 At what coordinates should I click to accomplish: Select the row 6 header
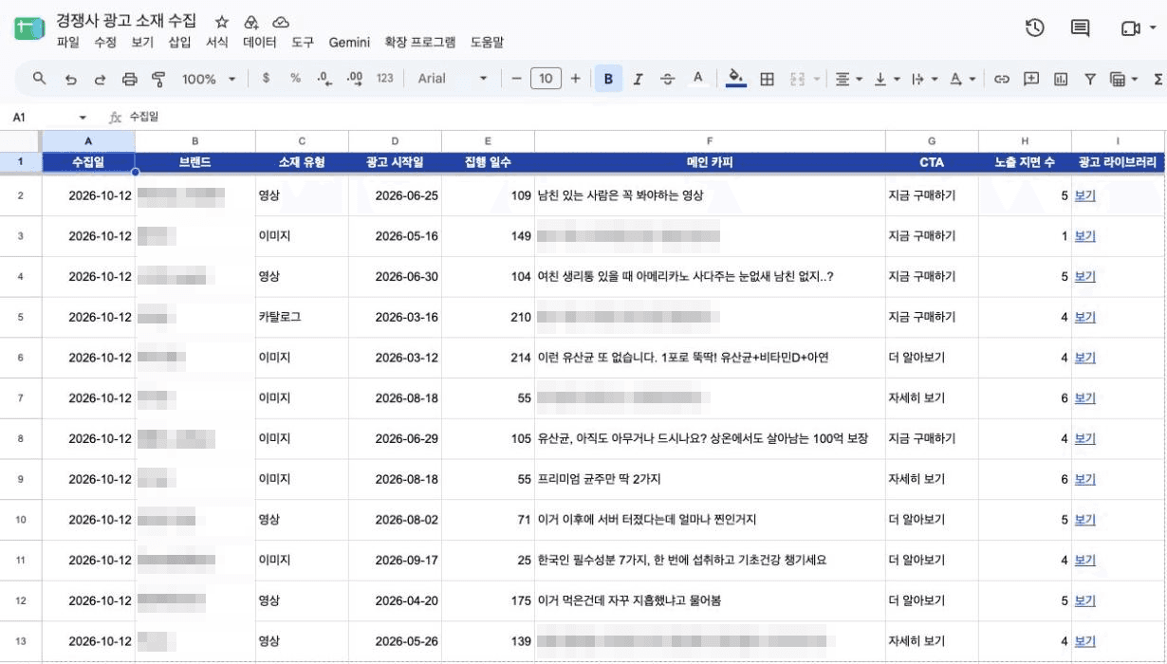click(21, 358)
